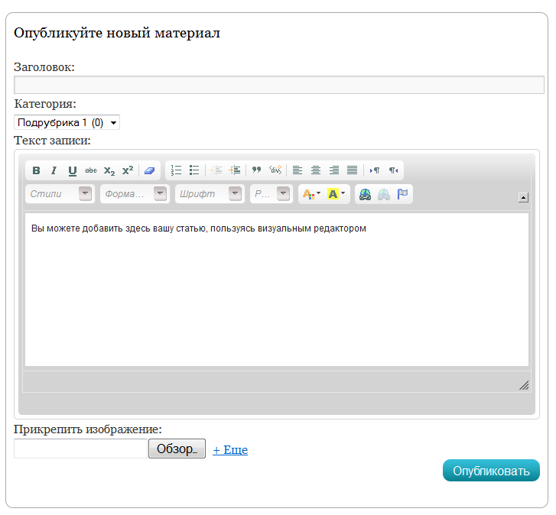Insert an anchor with flag icon
556x515 pixels.
(402, 194)
